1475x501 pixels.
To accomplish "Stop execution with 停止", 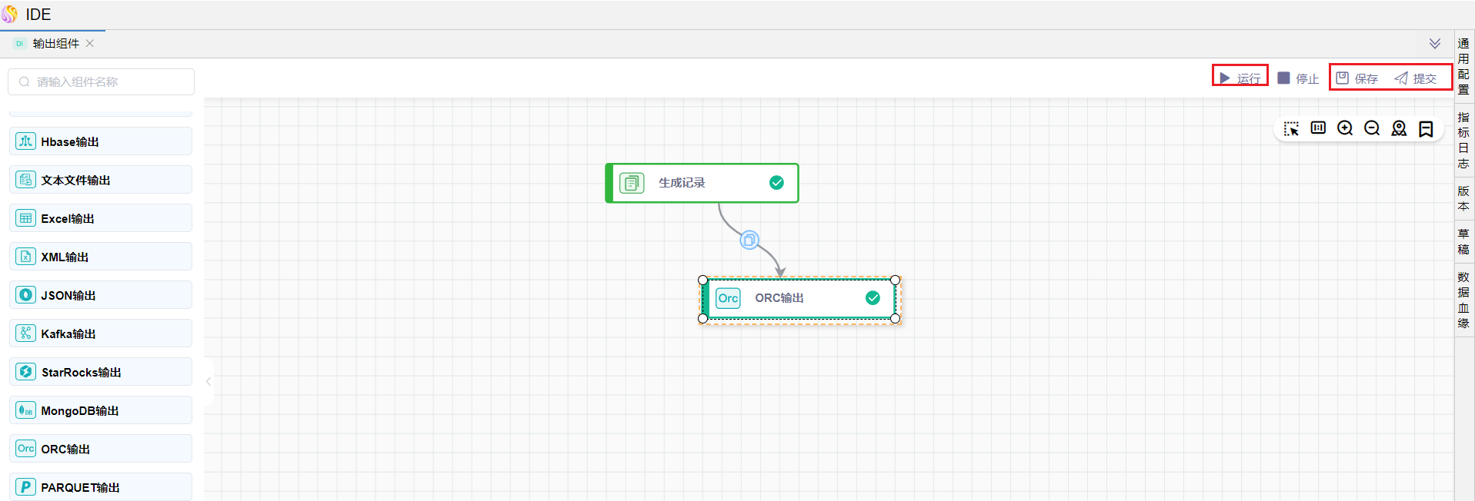I will [1298, 78].
